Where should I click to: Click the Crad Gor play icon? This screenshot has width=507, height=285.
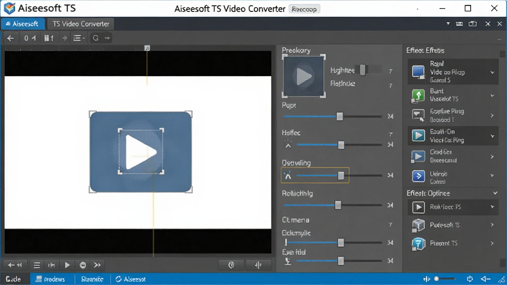(x=418, y=157)
